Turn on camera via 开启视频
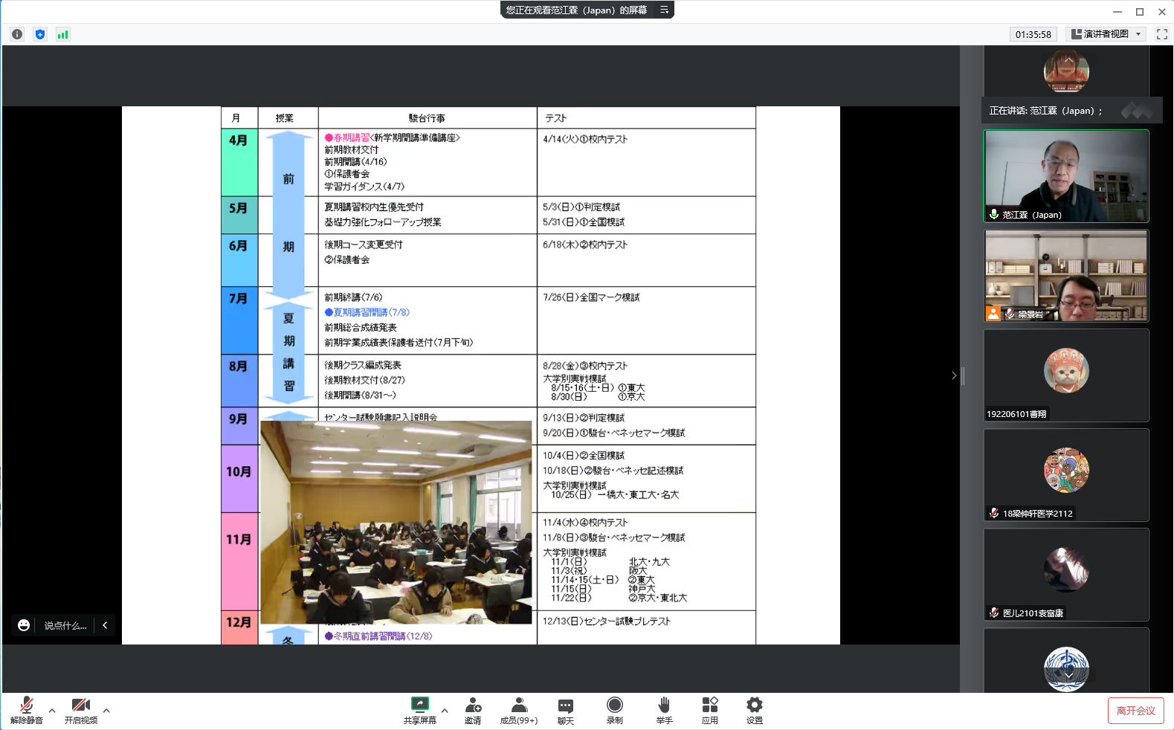The width and height of the screenshot is (1174, 730). click(80, 710)
